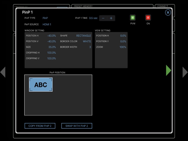Click the PinP POSITION label
188x141 pixels.
pyautogui.click(x=57, y=73)
